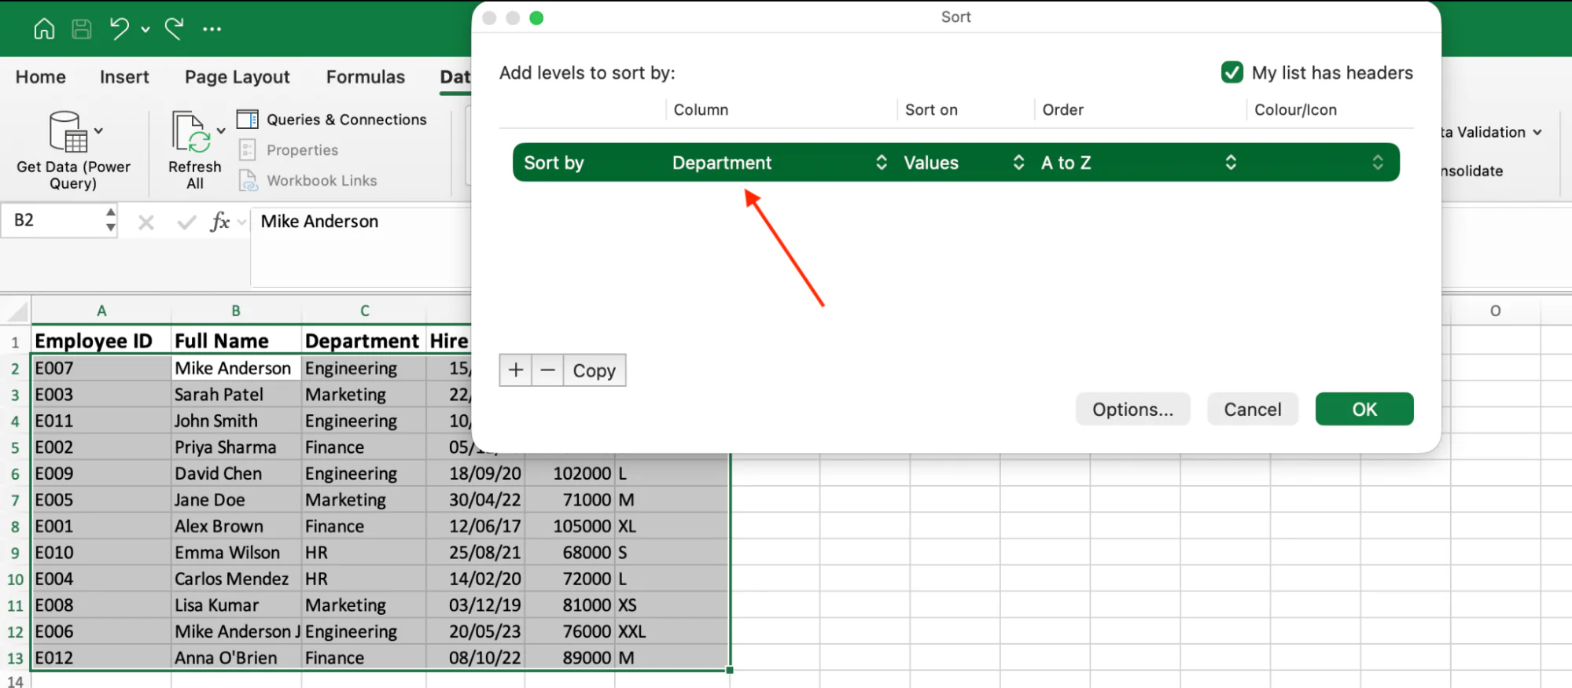Cancel the Sort dialog

[1253, 409]
